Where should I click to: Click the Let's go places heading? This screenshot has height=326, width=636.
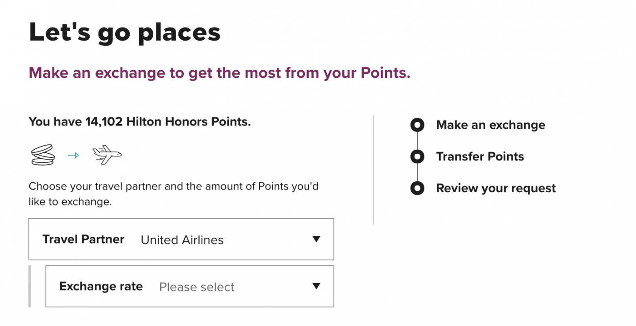tap(125, 32)
